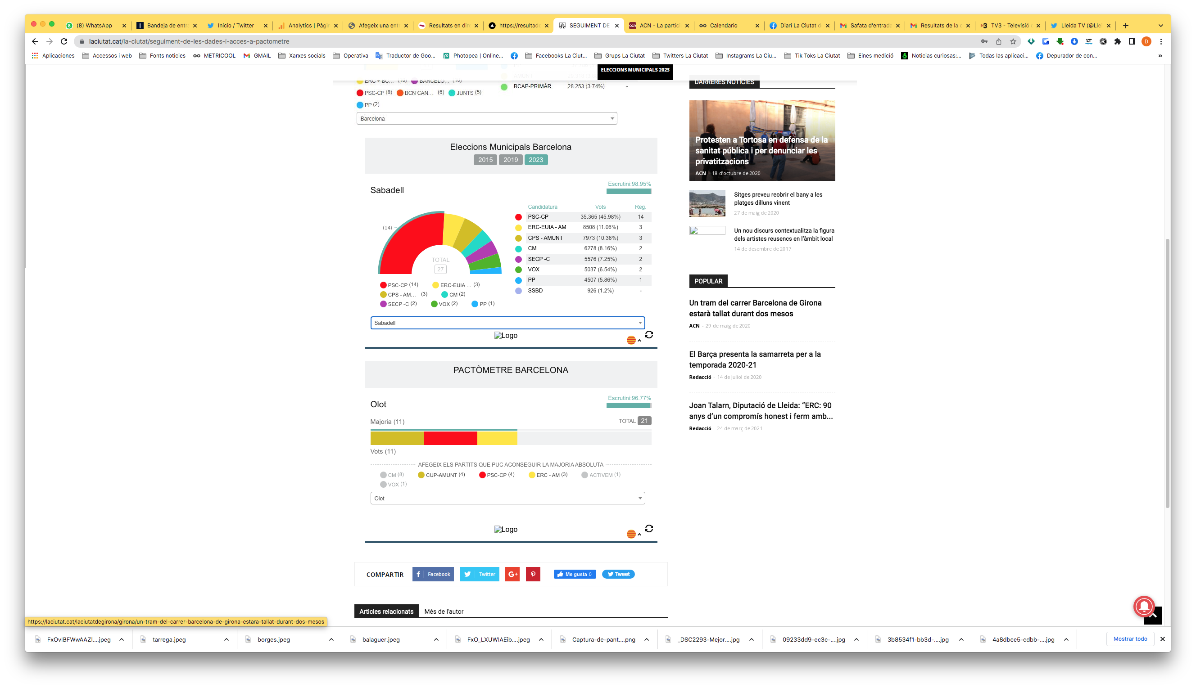The height and width of the screenshot is (688, 1196).
Task: Switch to Més de l'autor tab
Action: 444,612
